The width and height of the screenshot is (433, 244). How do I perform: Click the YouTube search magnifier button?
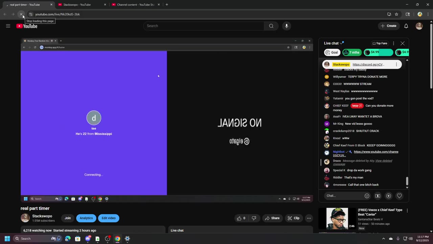tap(271, 26)
